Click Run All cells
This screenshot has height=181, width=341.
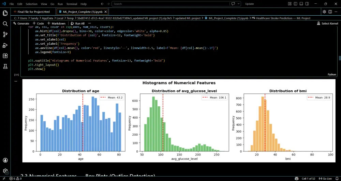tap(78, 24)
